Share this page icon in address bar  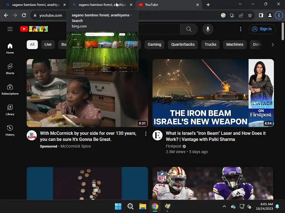tap(241, 16)
